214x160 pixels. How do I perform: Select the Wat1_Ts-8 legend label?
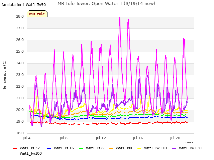95,148
